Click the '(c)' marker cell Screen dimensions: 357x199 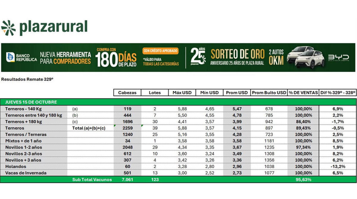pyautogui.click(x=75, y=122)
